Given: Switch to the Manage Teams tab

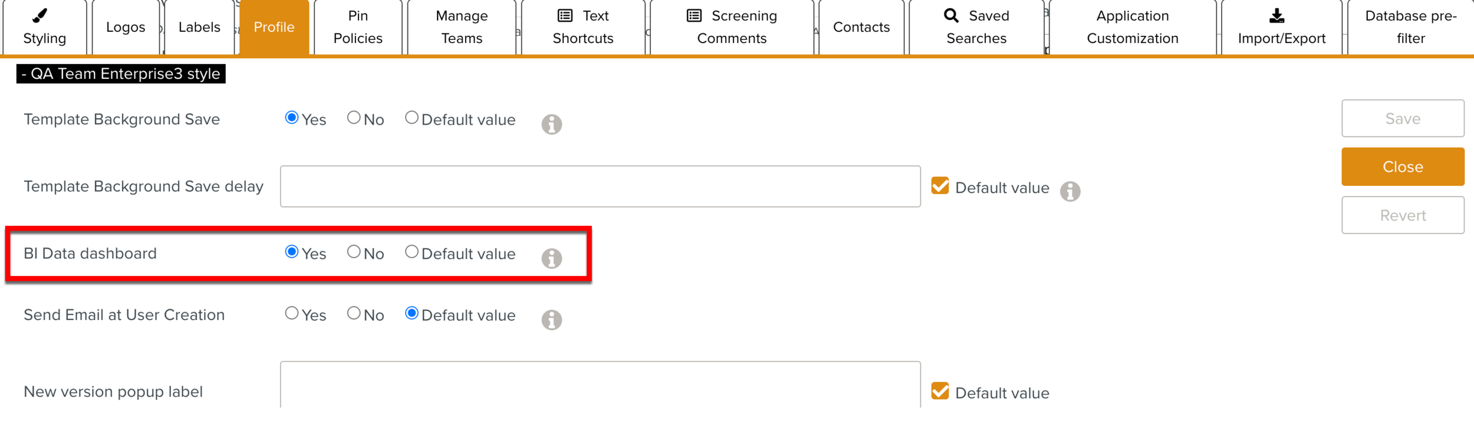Looking at the screenshot, I should coord(461,26).
